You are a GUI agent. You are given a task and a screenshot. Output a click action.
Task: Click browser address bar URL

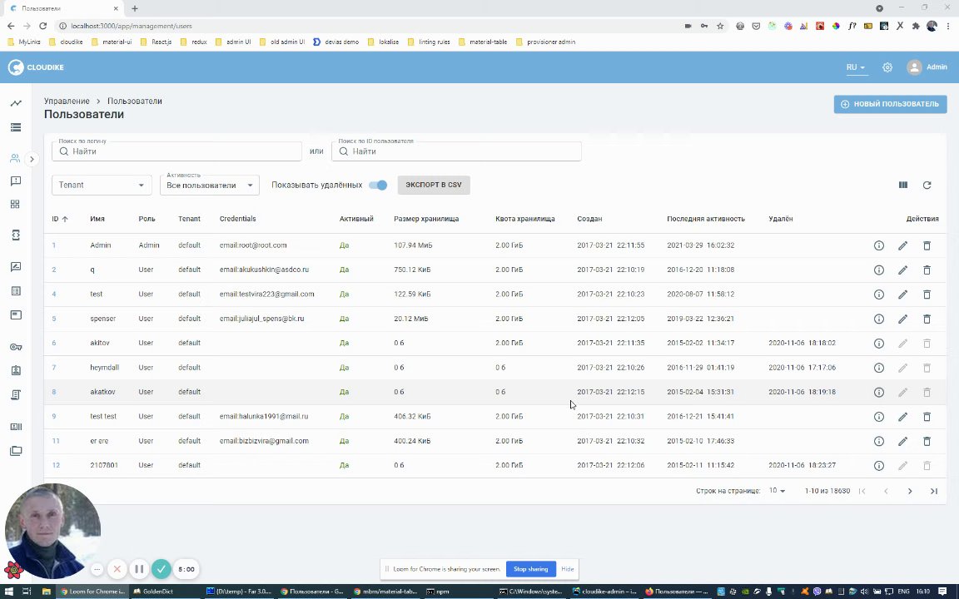tap(132, 26)
